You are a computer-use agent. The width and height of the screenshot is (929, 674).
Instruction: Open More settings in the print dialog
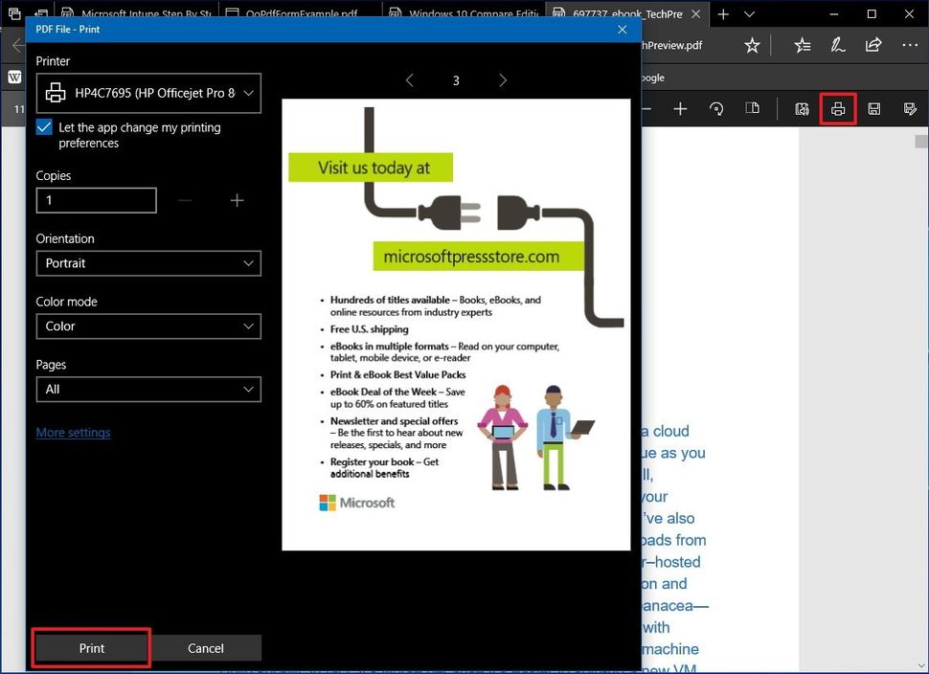click(x=73, y=432)
